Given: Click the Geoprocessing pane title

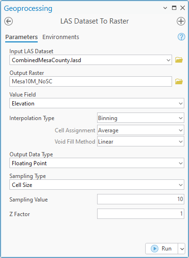Looking at the screenshot, I should pyautogui.click(x=28, y=8).
